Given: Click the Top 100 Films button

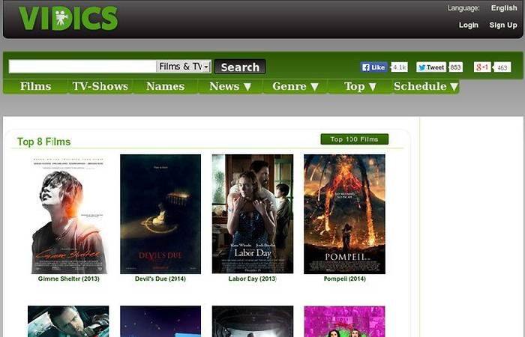Looking at the screenshot, I should (355, 139).
